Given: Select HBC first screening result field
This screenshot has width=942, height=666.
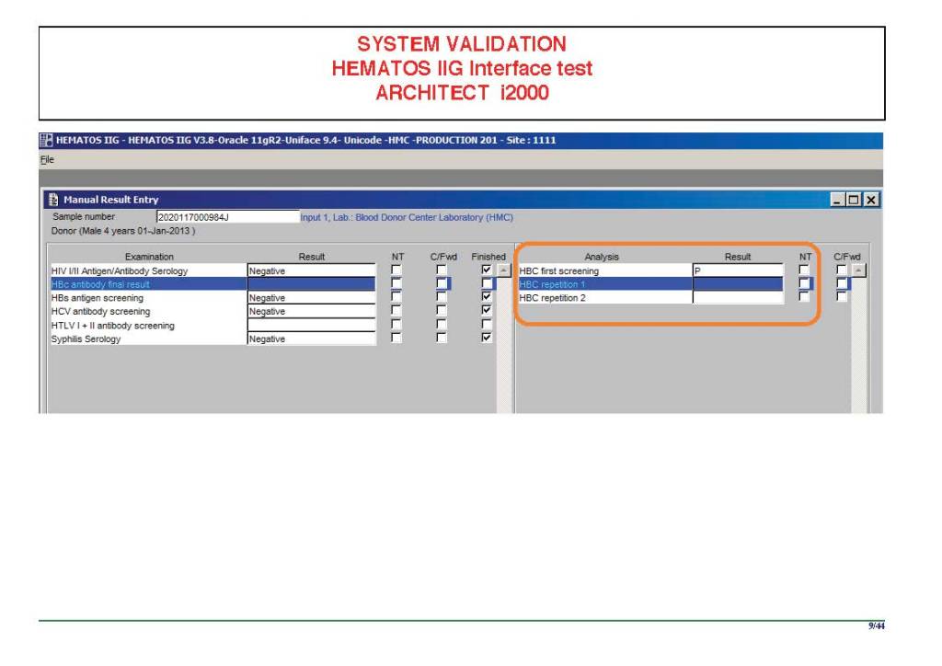Looking at the screenshot, I should 738,270.
